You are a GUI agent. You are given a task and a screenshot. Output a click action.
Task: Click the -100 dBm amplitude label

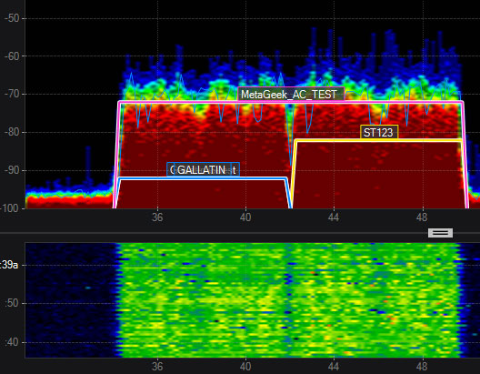point(10,208)
